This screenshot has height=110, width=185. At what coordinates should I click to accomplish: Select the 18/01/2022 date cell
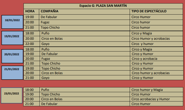click(12, 22)
